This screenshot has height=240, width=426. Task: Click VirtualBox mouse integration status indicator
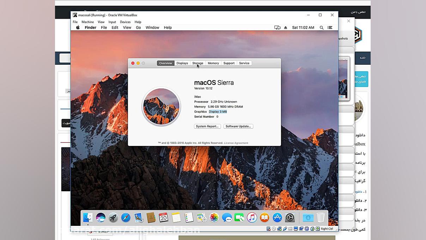(312, 229)
